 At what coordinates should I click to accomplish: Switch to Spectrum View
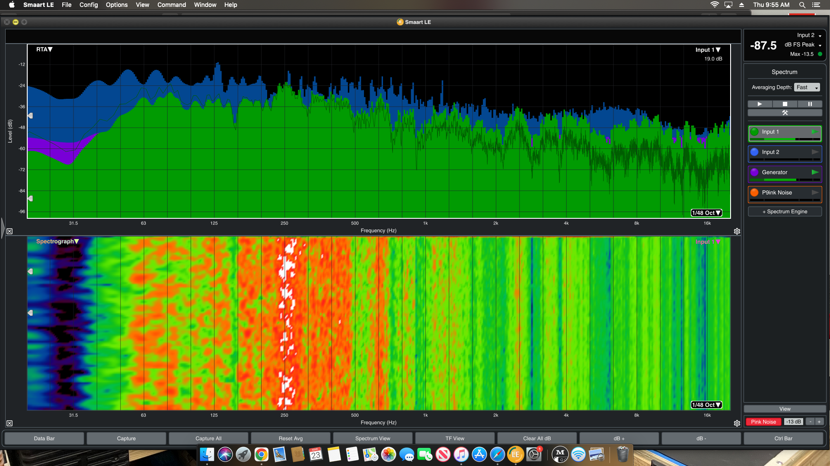pyautogui.click(x=373, y=438)
